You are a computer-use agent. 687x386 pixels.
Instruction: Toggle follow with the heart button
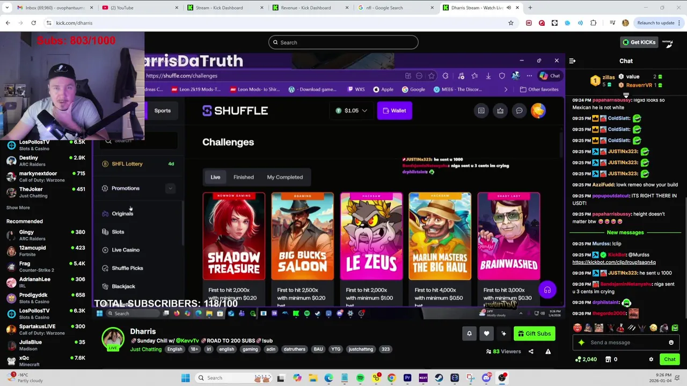(x=486, y=333)
